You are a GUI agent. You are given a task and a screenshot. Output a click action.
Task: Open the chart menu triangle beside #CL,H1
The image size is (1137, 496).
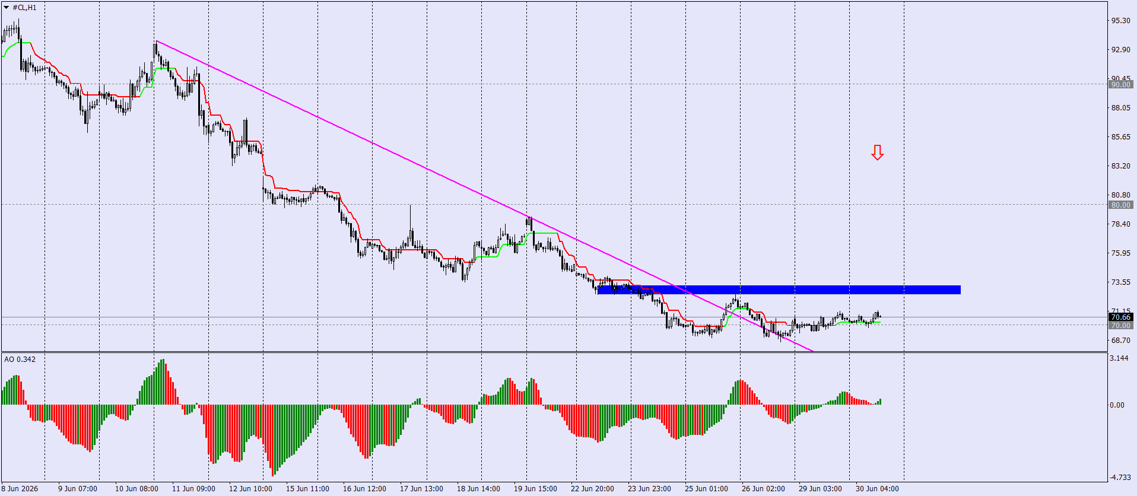7,8
